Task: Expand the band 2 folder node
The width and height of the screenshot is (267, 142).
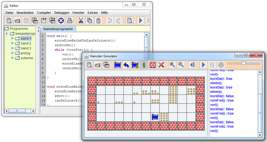Action: (x=13, y=43)
